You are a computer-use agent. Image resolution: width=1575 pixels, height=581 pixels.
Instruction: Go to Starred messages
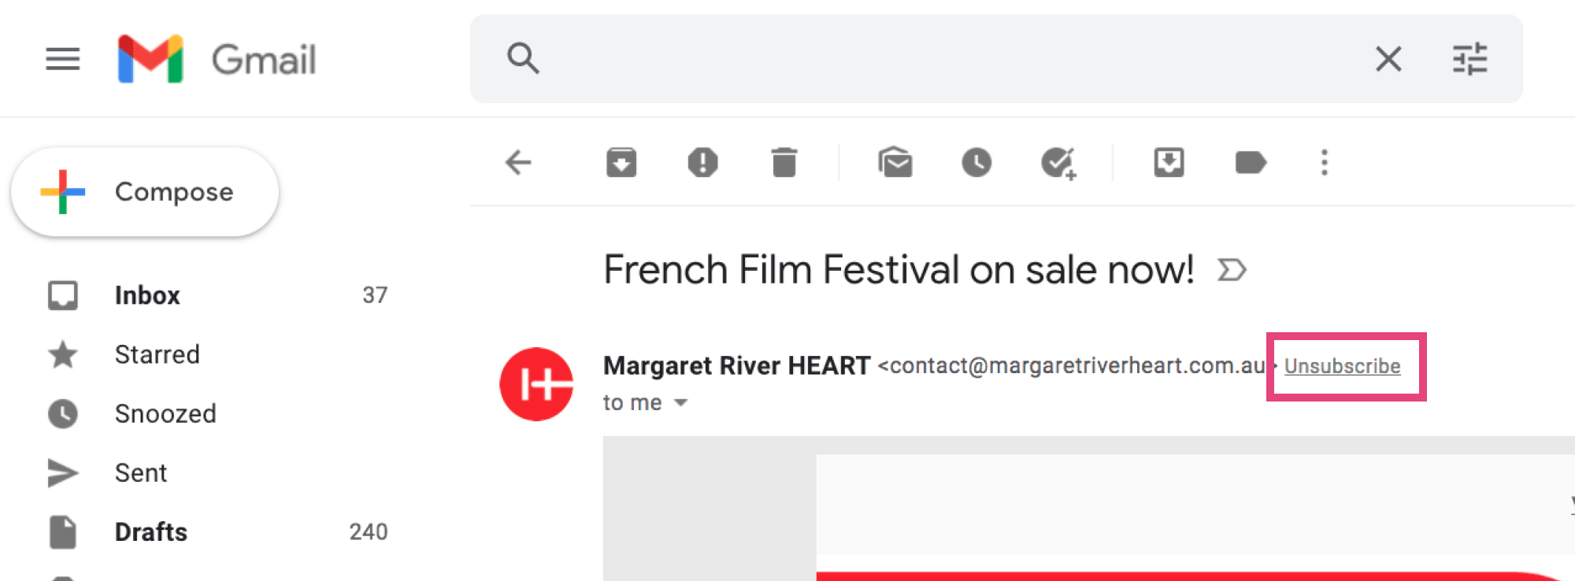157,354
